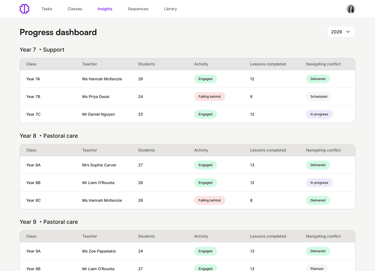Open the user profile avatar
The height and width of the screenshot is (271, 375).
(x=351, y=9)
